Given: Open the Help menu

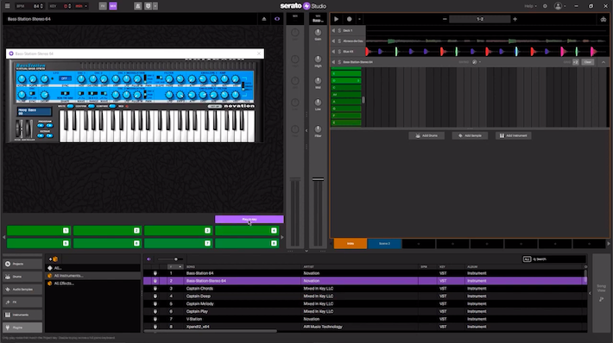Looking at the screenshot, I should 530,6.
